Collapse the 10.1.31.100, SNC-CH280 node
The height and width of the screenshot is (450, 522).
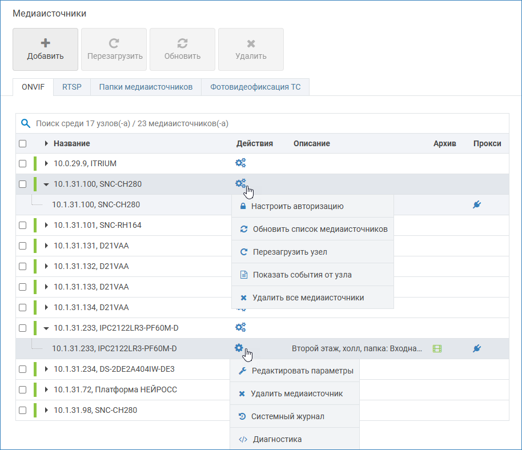[x=46, y=184]
